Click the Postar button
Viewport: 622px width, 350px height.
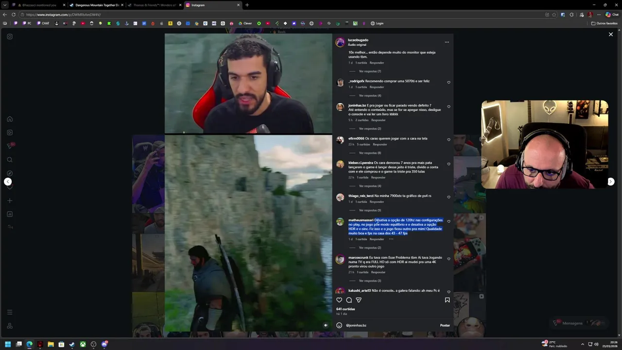[445, 325]
